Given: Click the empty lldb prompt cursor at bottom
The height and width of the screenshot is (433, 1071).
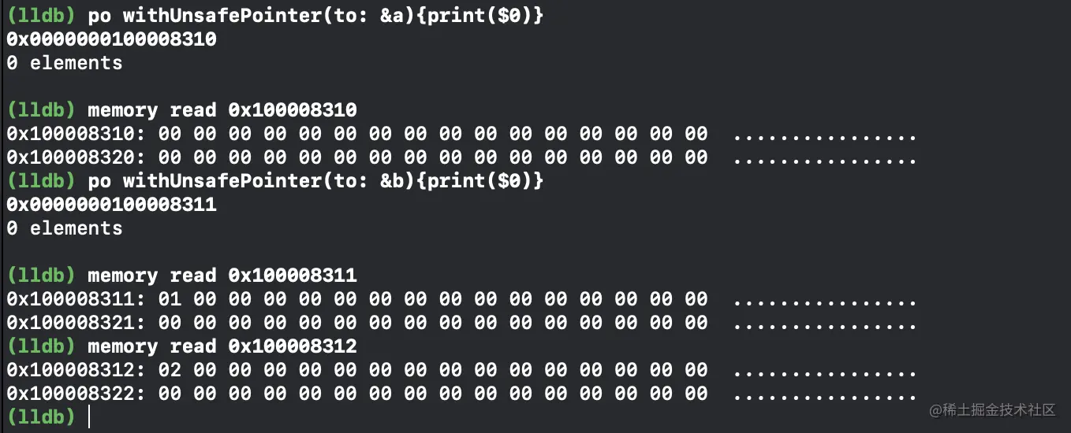Looking at the screenshot, I should click(88, 417).
